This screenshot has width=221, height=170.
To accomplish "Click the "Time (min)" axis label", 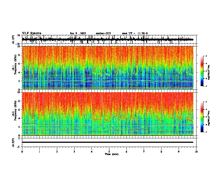I will 112,154.
